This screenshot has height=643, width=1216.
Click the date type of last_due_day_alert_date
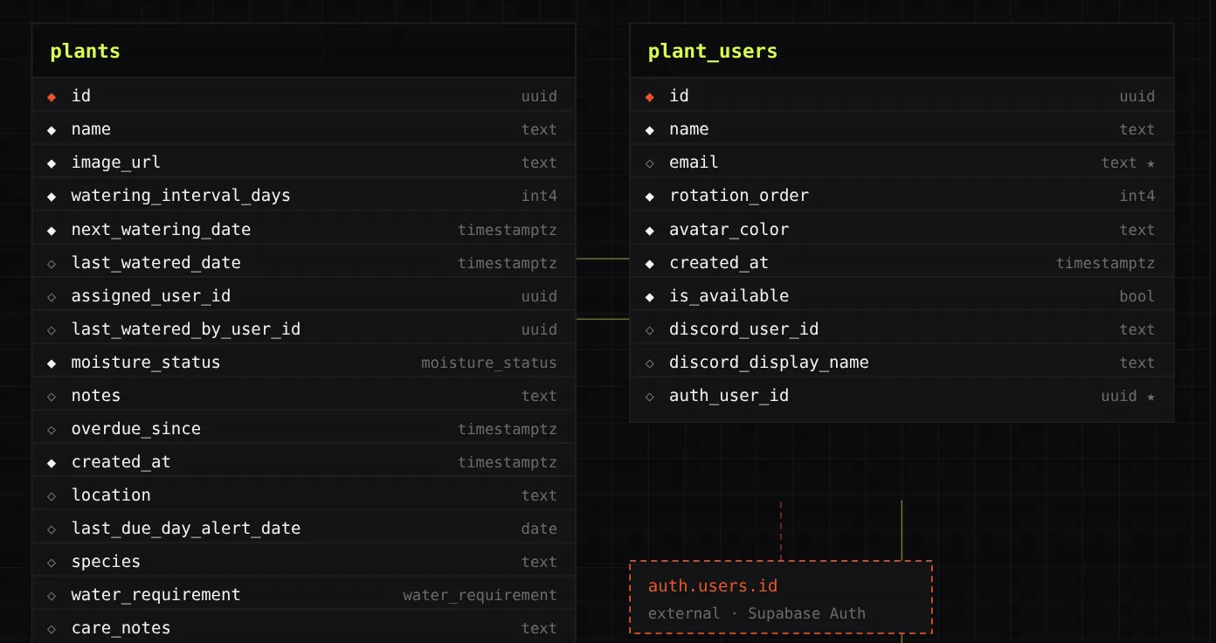click(x=539, y=529)
